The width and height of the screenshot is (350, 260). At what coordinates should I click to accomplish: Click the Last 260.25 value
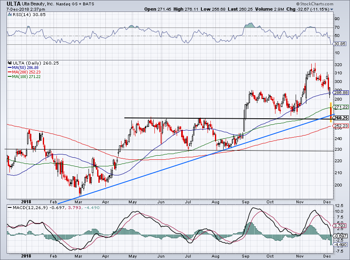pos(240,9)
